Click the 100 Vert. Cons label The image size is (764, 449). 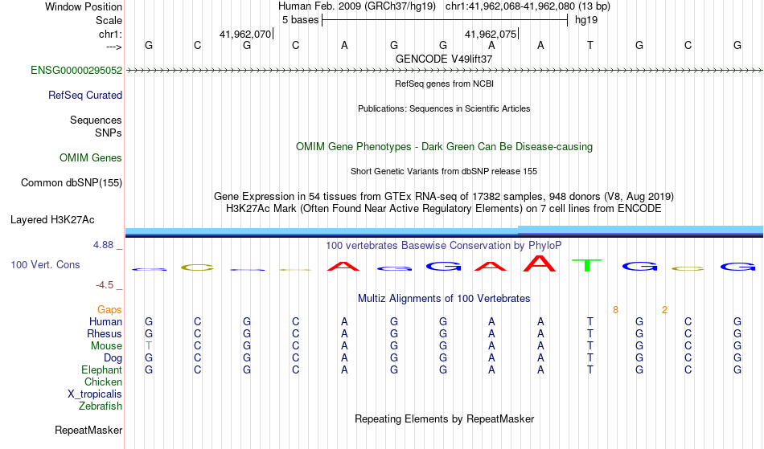(45, 264)
